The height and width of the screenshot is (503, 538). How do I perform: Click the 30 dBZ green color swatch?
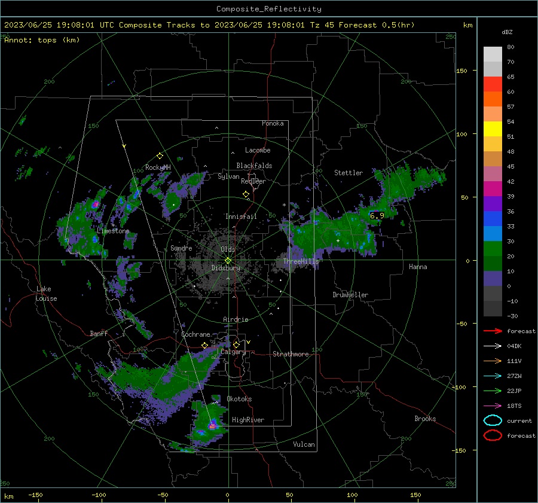click(x=493, y=249)
